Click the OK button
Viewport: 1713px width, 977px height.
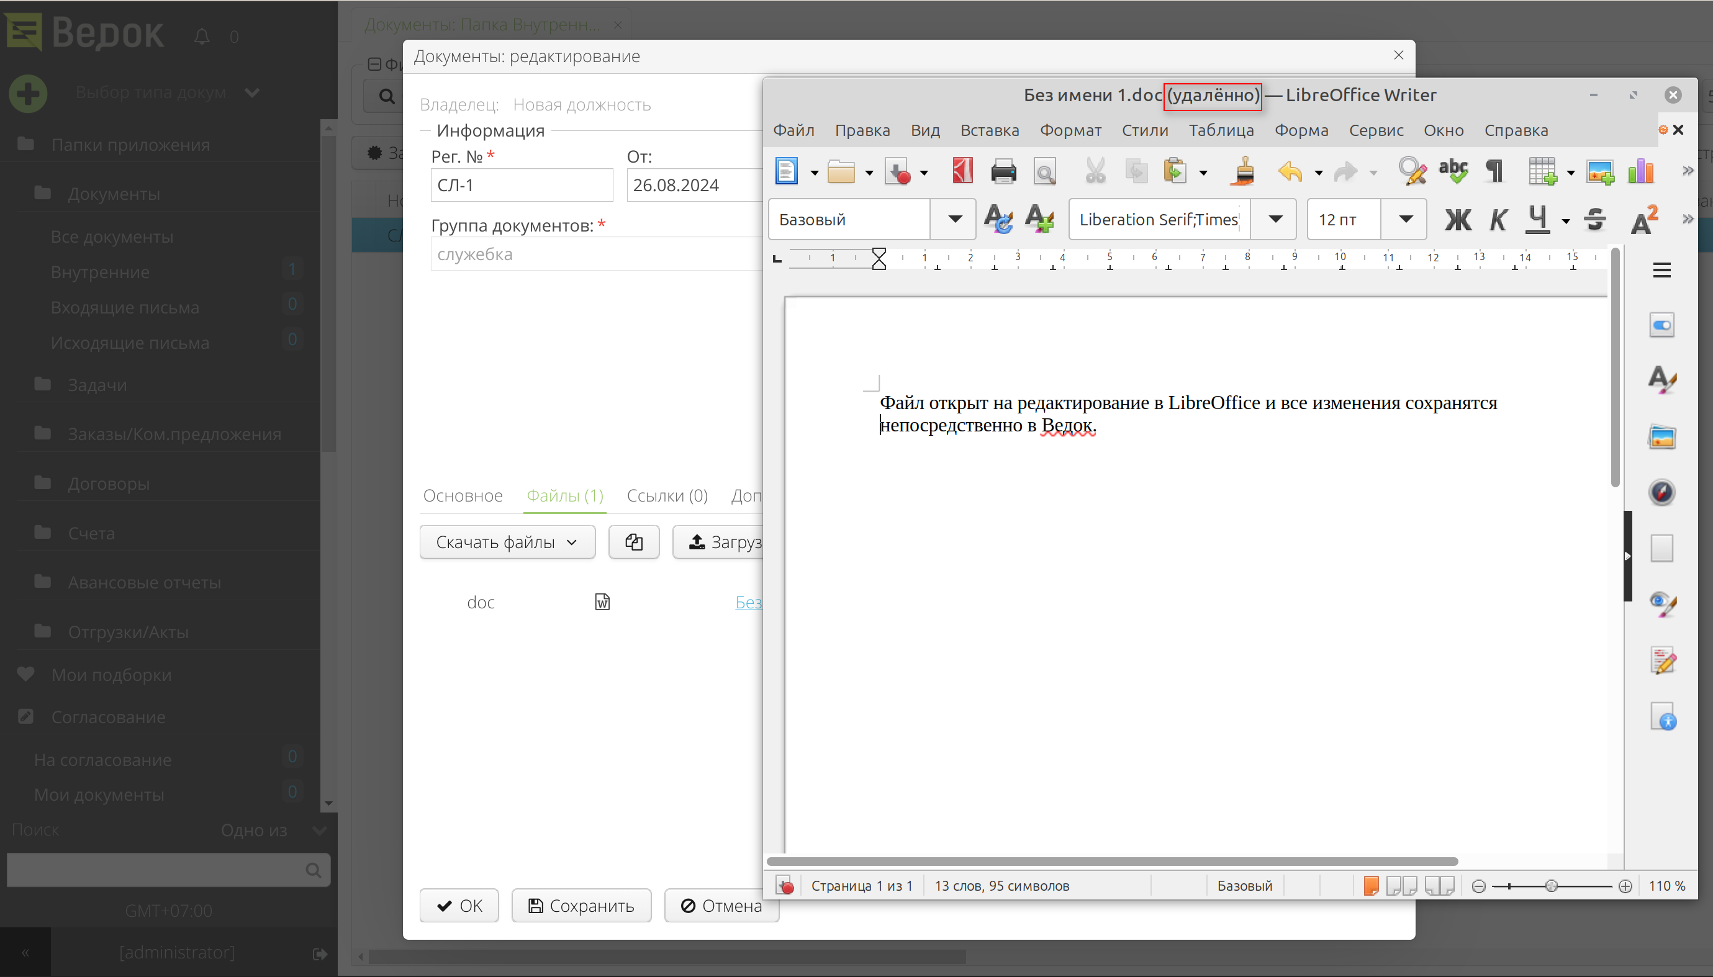click(458, 905)
